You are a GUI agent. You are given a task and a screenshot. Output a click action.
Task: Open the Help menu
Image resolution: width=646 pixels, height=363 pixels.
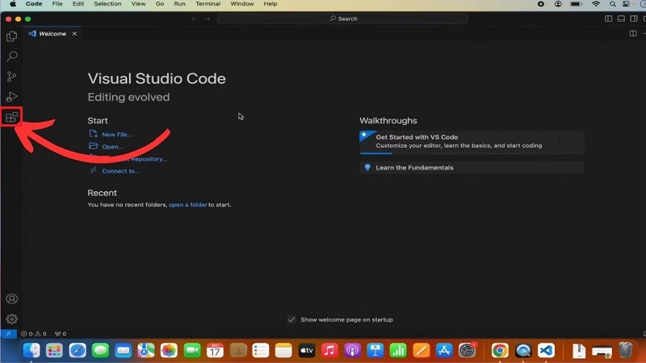tap(271, 4)
